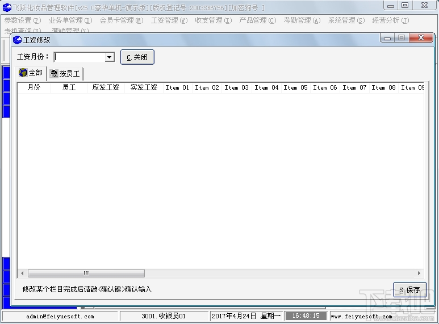This screenshot has width=439, height=324.
Task: Click into the 工资月份 input field
Action: coord(80,57)
